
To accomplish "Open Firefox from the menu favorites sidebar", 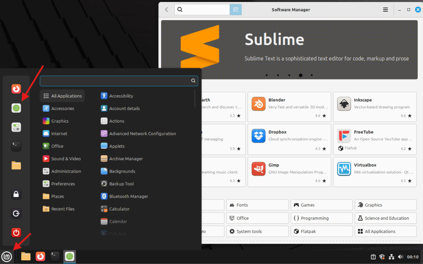I will pyautogui.click(x=16, y=89).
